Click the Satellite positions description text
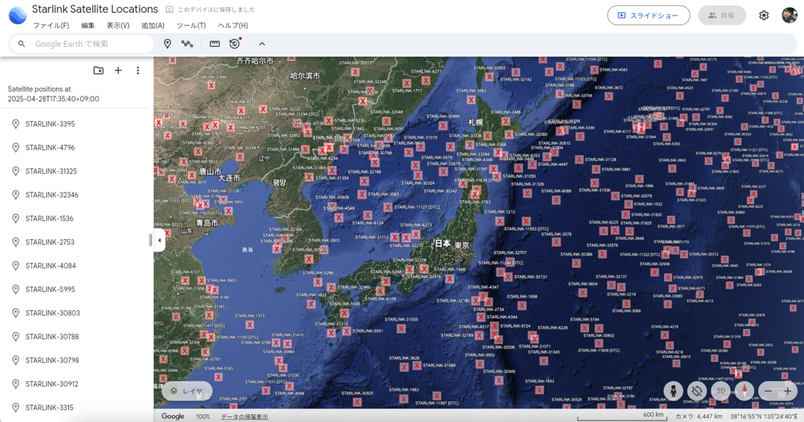This screenshot has height=422, width=804. click(53, 94)
